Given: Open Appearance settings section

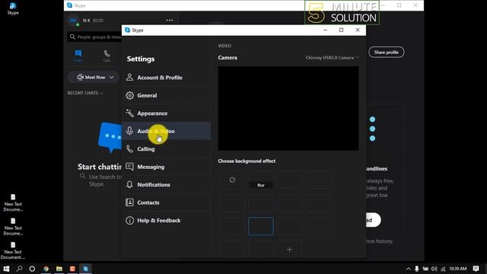Looking at the screenshot, I should click(x=166, y=113).
